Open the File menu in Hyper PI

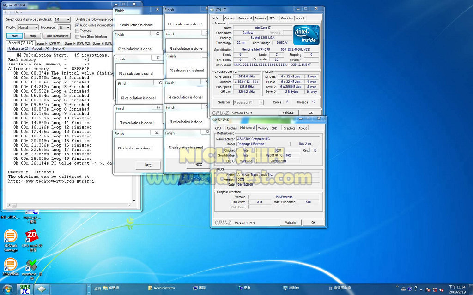pyautogui.click(x=8, y=12)
